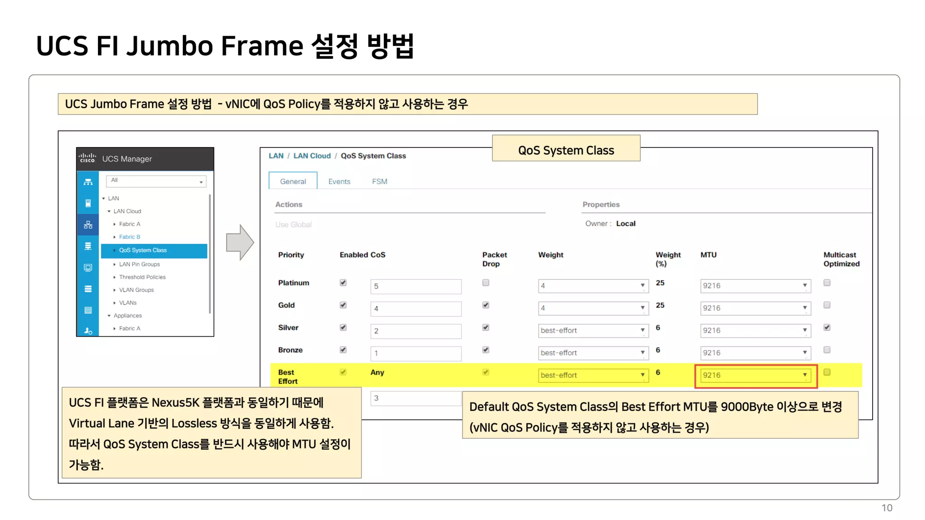This screenshot has width=925, height=520.
Task: Open Best Effort MTU dropdown showing 9216
Action: [x=756, y=375]
